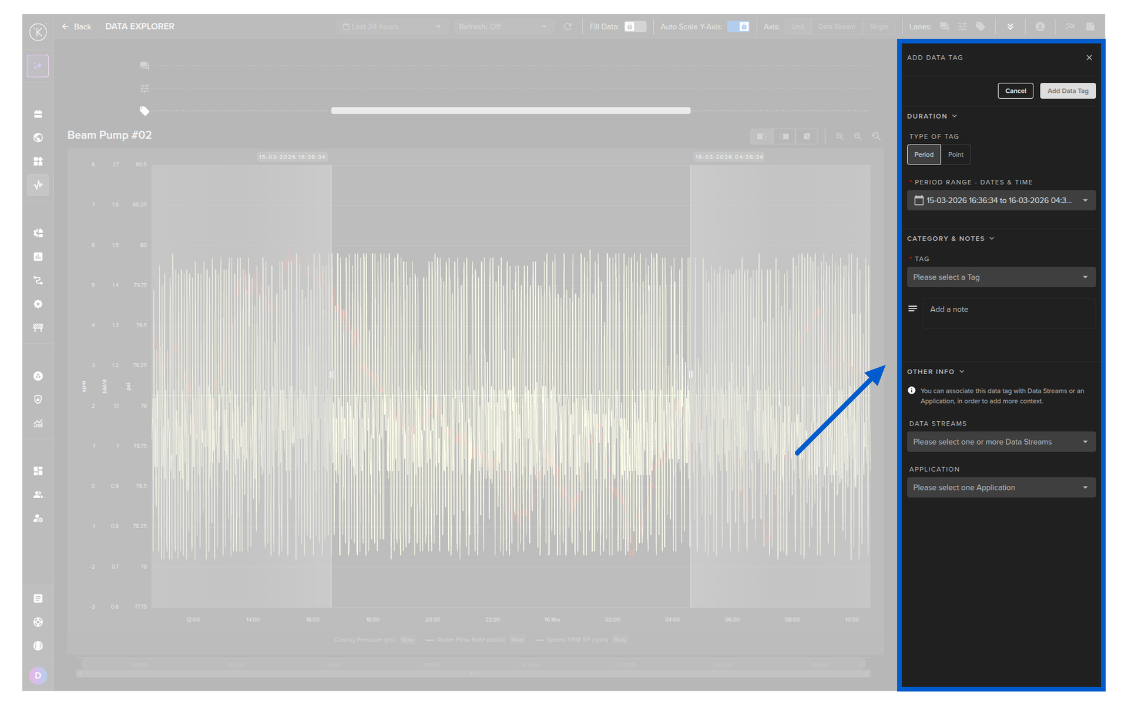Toggle the controls lane icon in the toolbar
1128x705 pixels.
(962, 26)
